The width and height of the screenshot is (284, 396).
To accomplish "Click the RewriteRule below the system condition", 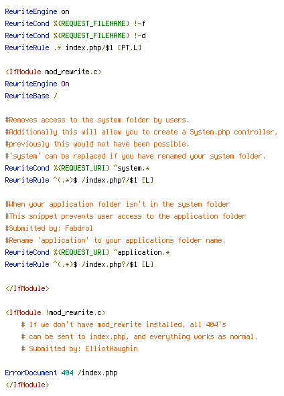I will tap(79, 181).
